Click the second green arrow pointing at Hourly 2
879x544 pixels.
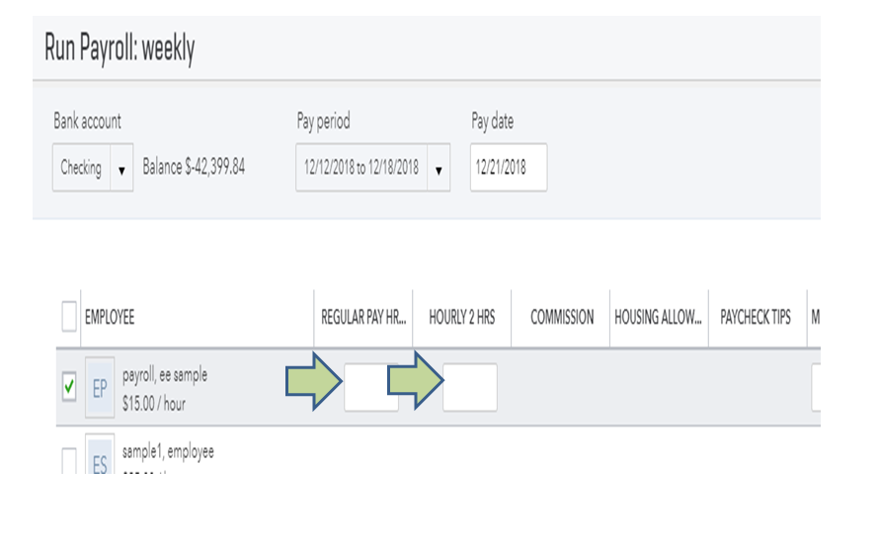point(416,380)
